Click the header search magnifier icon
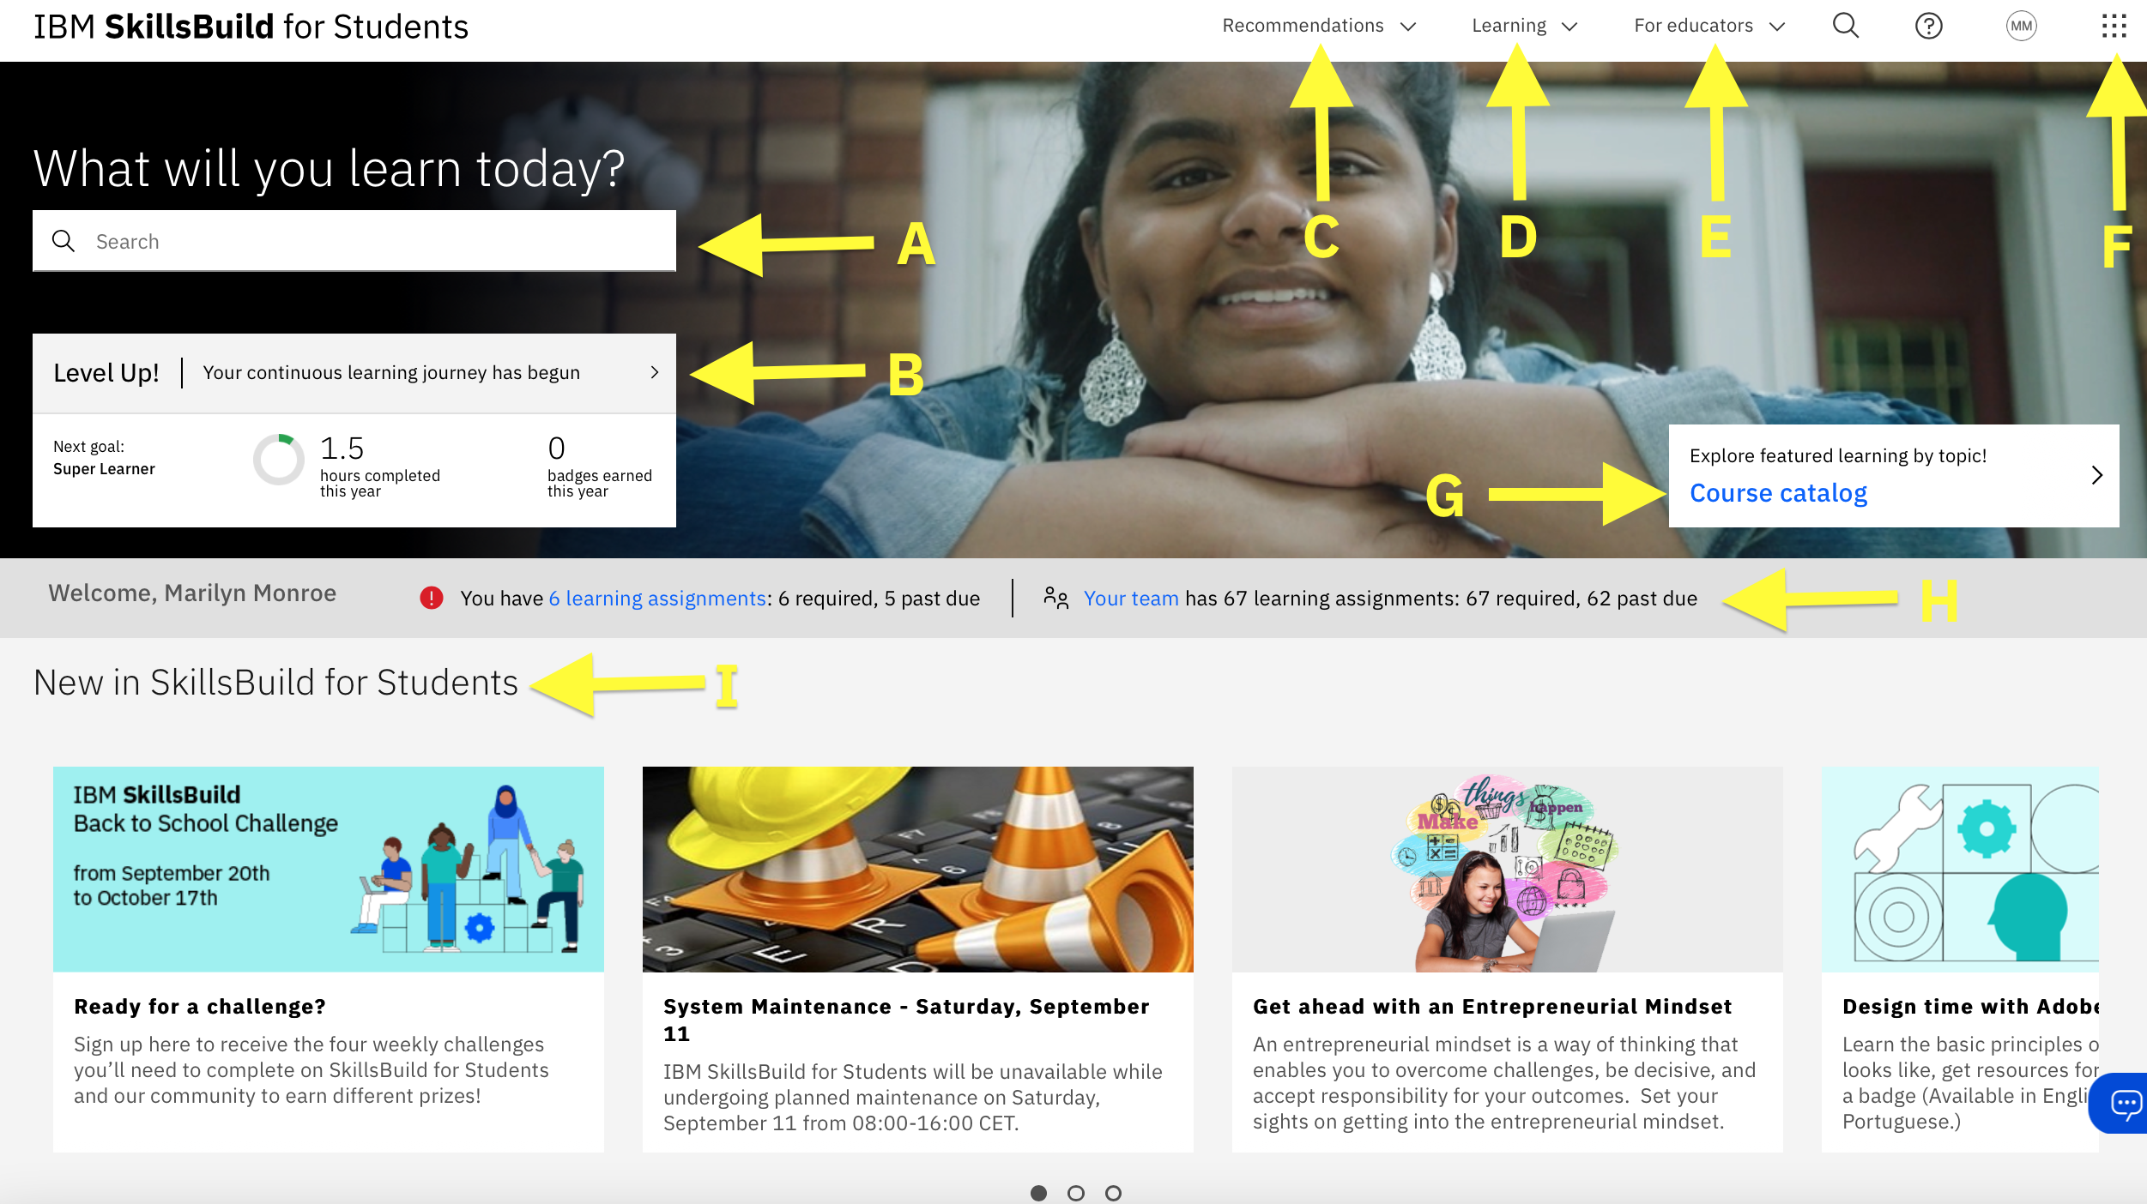This screenshot has height=1204, width=2147. click(x=1845, y=26)
